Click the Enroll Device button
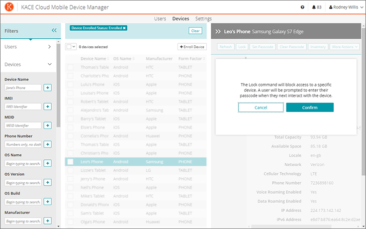The height and width of the screenshot is (229, 366). click(192, 47)
